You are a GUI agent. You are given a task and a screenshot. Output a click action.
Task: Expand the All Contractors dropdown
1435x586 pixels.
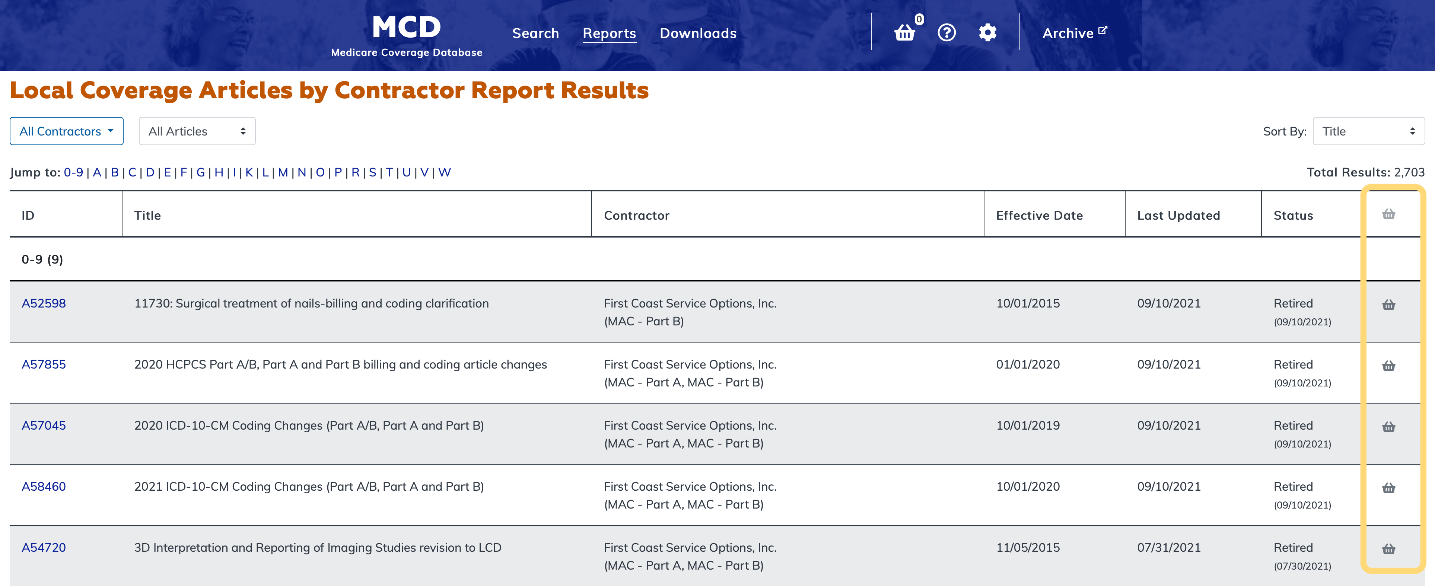(x=66, y=131)
